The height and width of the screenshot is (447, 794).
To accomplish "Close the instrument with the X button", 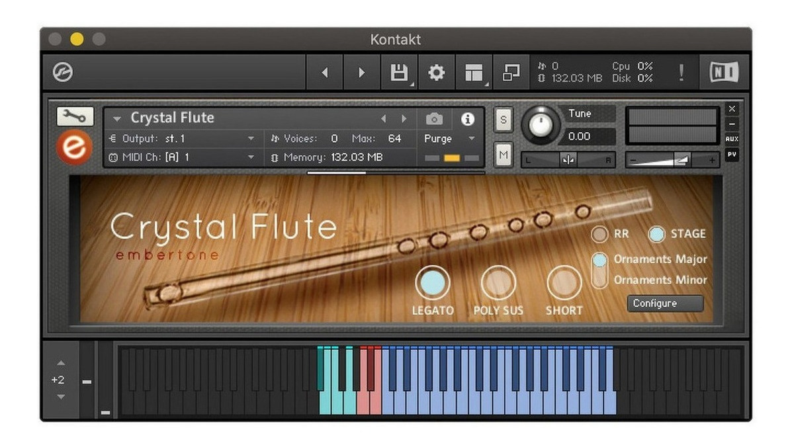I will [731, 108].
